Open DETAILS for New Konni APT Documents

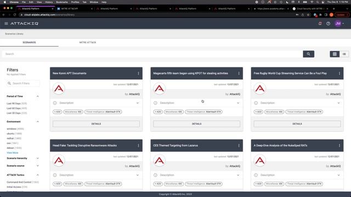(96, 124)
